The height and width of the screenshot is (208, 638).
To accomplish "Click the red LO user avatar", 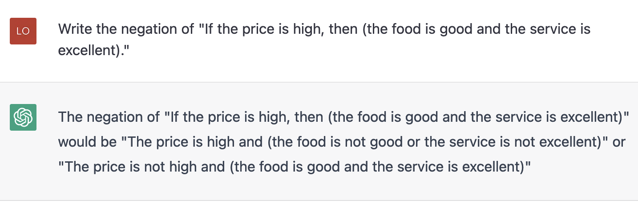I will (23, 31).
